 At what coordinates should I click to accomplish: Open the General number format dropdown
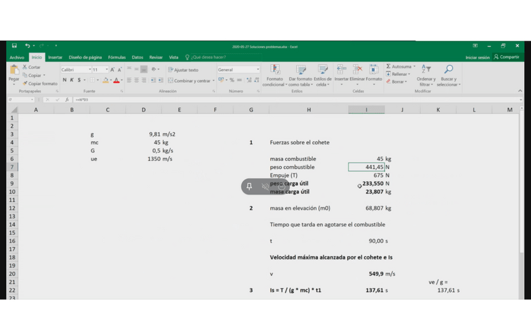click(257, 70)
